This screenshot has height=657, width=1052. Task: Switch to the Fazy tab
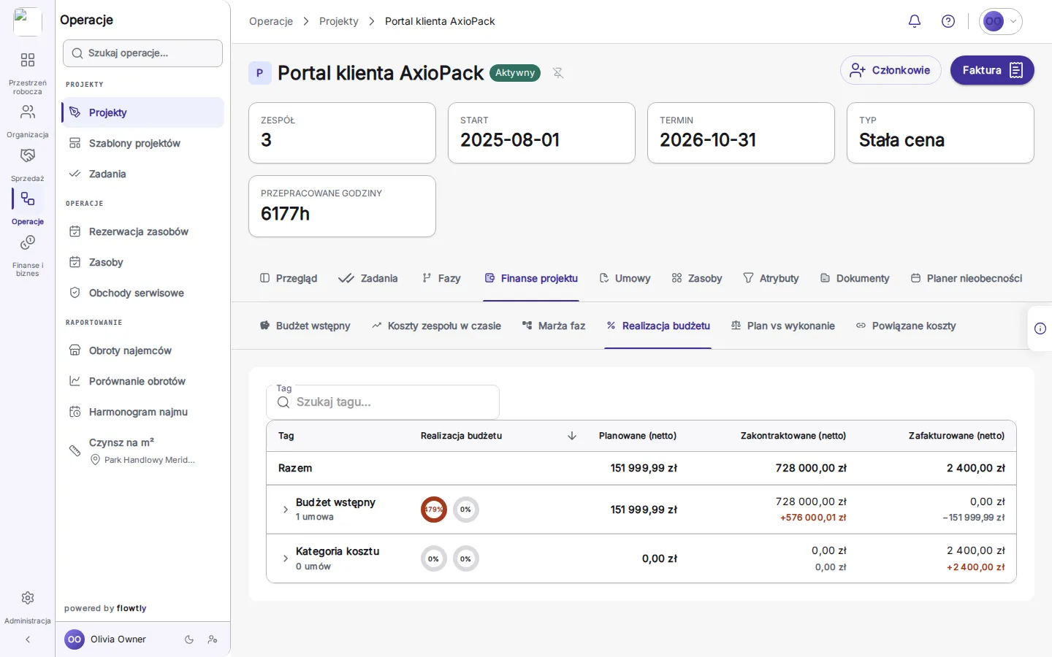coord(441,278)
